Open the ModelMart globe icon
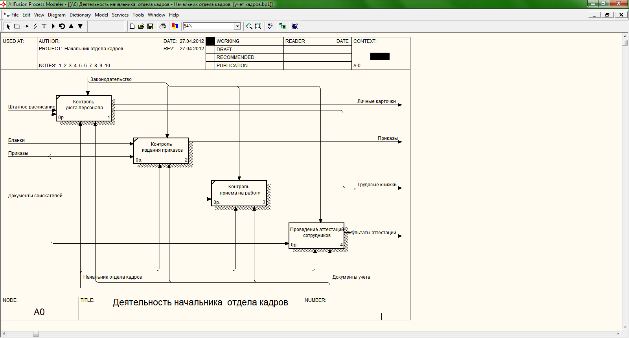Image resolution: width=629 pixels, height=338 pixels. (295, 26)
